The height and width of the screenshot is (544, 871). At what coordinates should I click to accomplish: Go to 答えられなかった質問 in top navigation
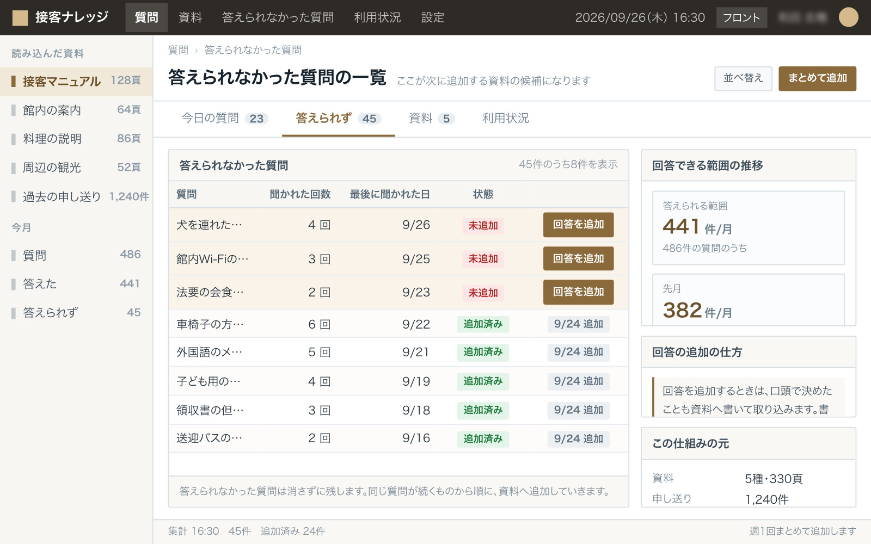278,17
